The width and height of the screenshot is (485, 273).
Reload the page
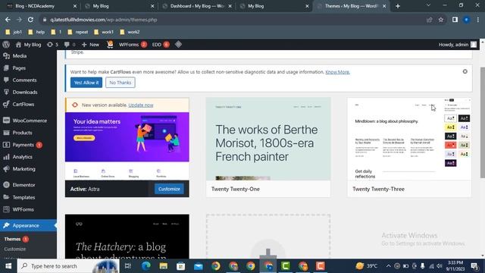30,20
